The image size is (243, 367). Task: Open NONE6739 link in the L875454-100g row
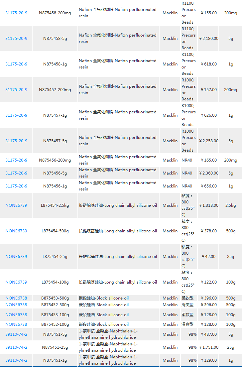click(x=16, y=282)
